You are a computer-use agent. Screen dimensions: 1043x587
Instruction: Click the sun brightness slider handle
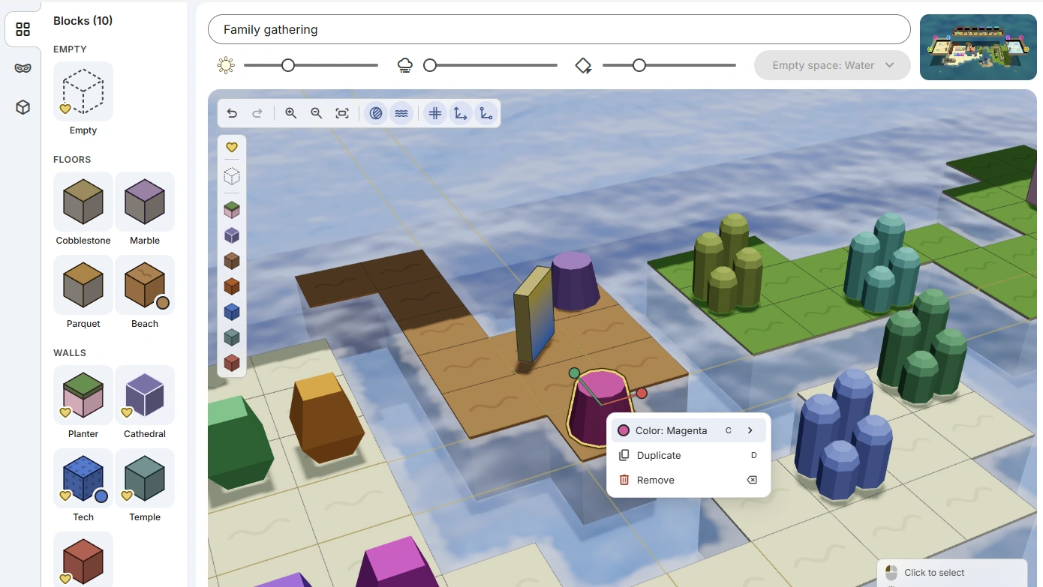[288, 65]
